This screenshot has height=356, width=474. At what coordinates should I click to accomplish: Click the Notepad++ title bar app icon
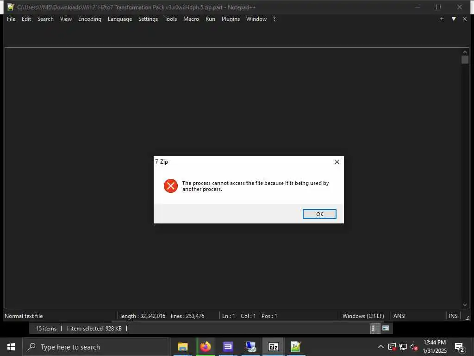(x=11, y=7)
